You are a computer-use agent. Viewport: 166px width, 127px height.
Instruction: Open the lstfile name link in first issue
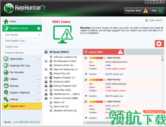tap(108, 65)
